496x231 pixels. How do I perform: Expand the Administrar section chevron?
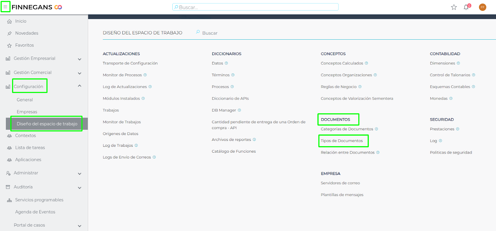pos(80,174)
